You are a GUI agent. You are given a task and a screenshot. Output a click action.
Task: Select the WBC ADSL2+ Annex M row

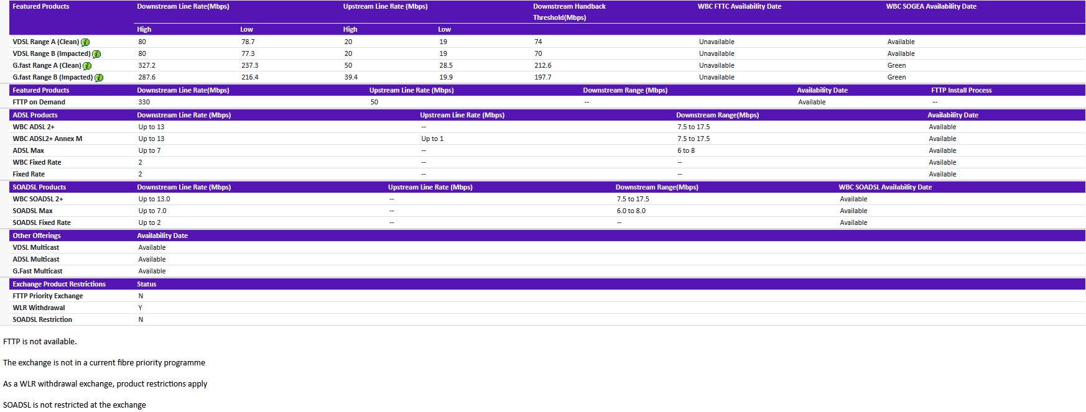(x=47, y=139)
